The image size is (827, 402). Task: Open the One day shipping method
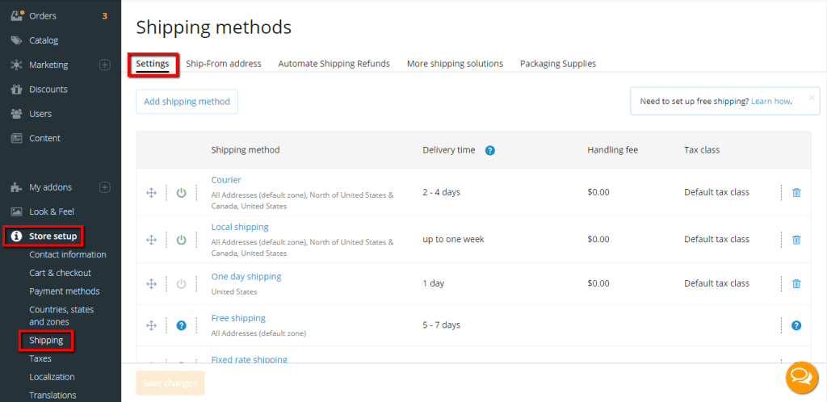(x=246, y=277)
